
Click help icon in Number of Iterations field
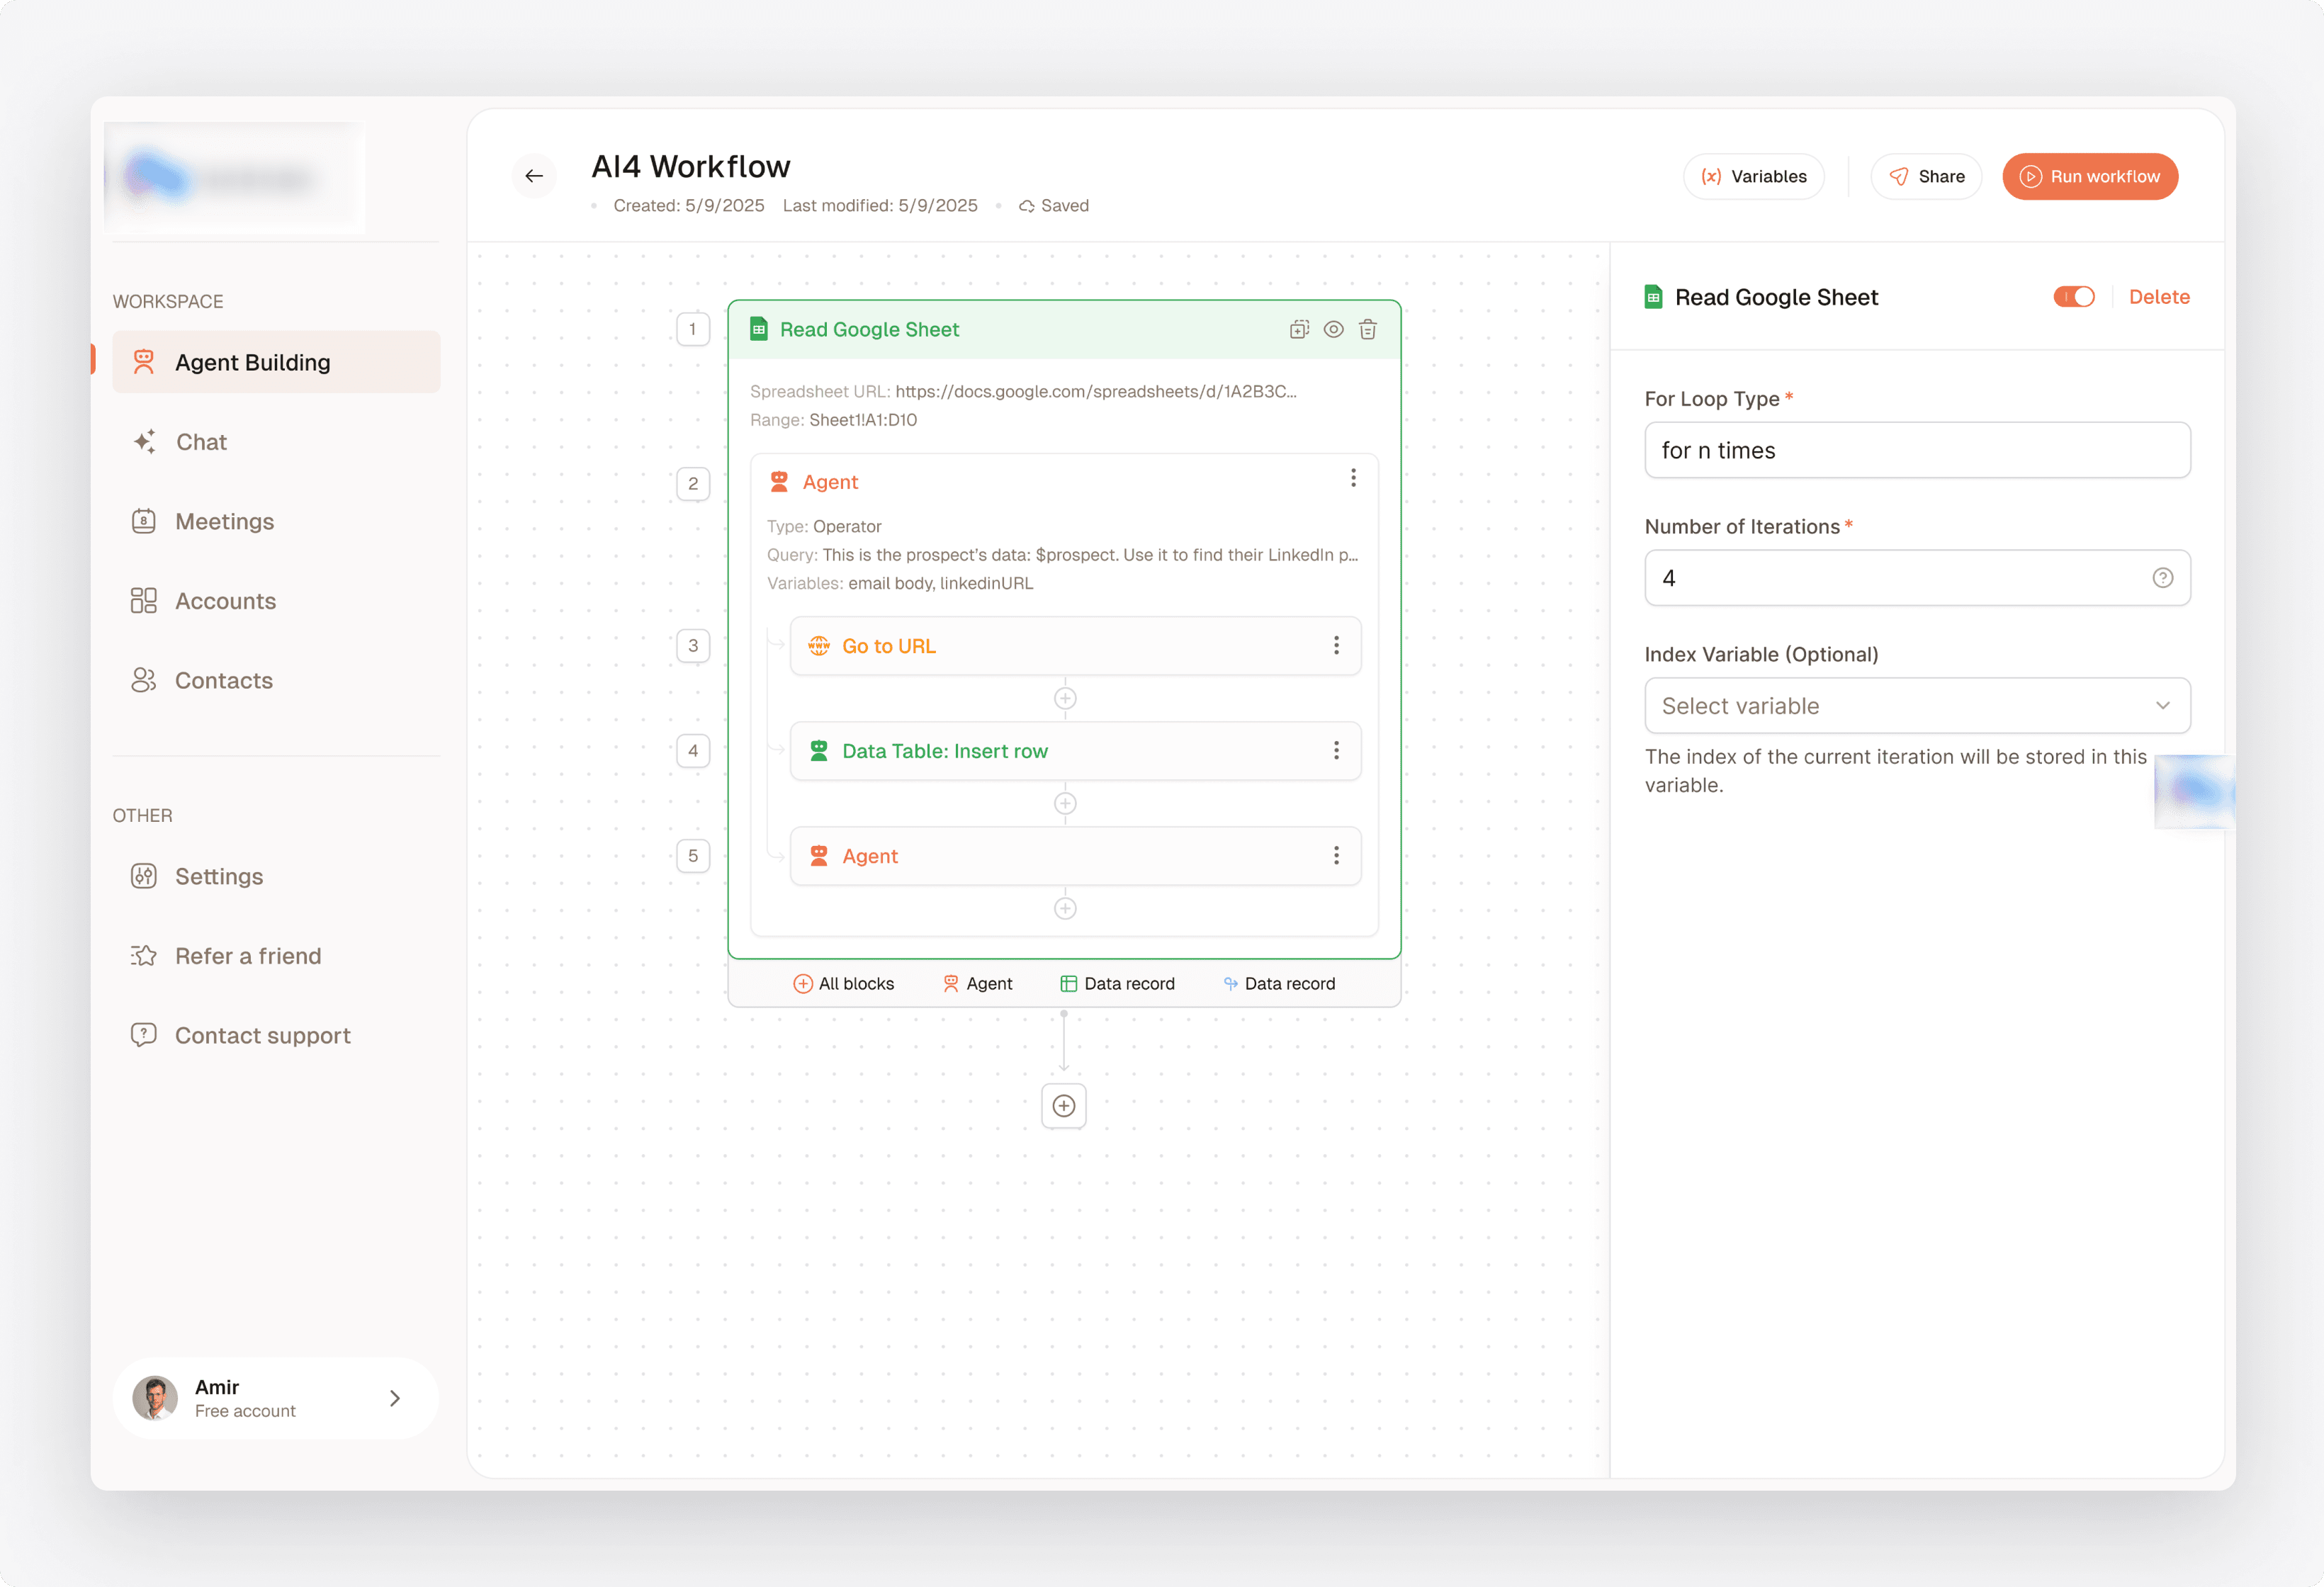click(2162, 577)
